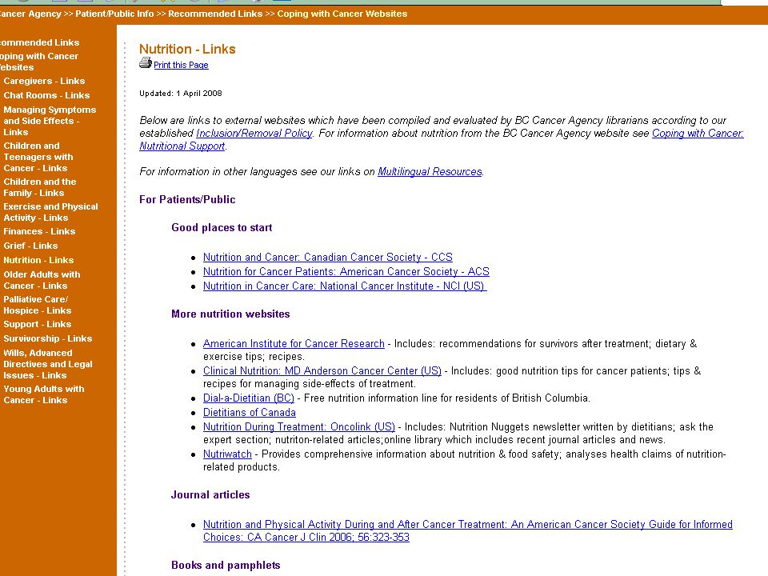Click Recommended Links sidebar heading
The image size is (768, 576).
tap(39, 42)
